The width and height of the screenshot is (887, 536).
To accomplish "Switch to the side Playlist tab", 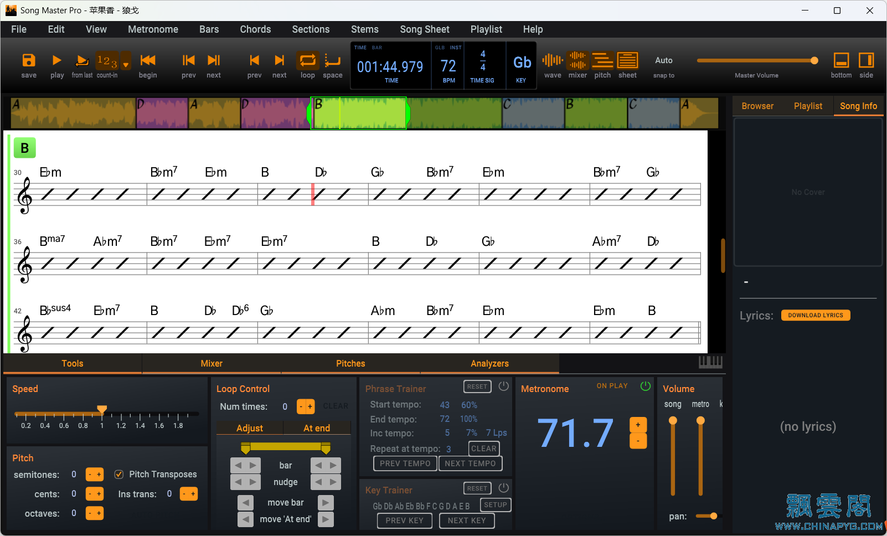I will click(808, 106).
